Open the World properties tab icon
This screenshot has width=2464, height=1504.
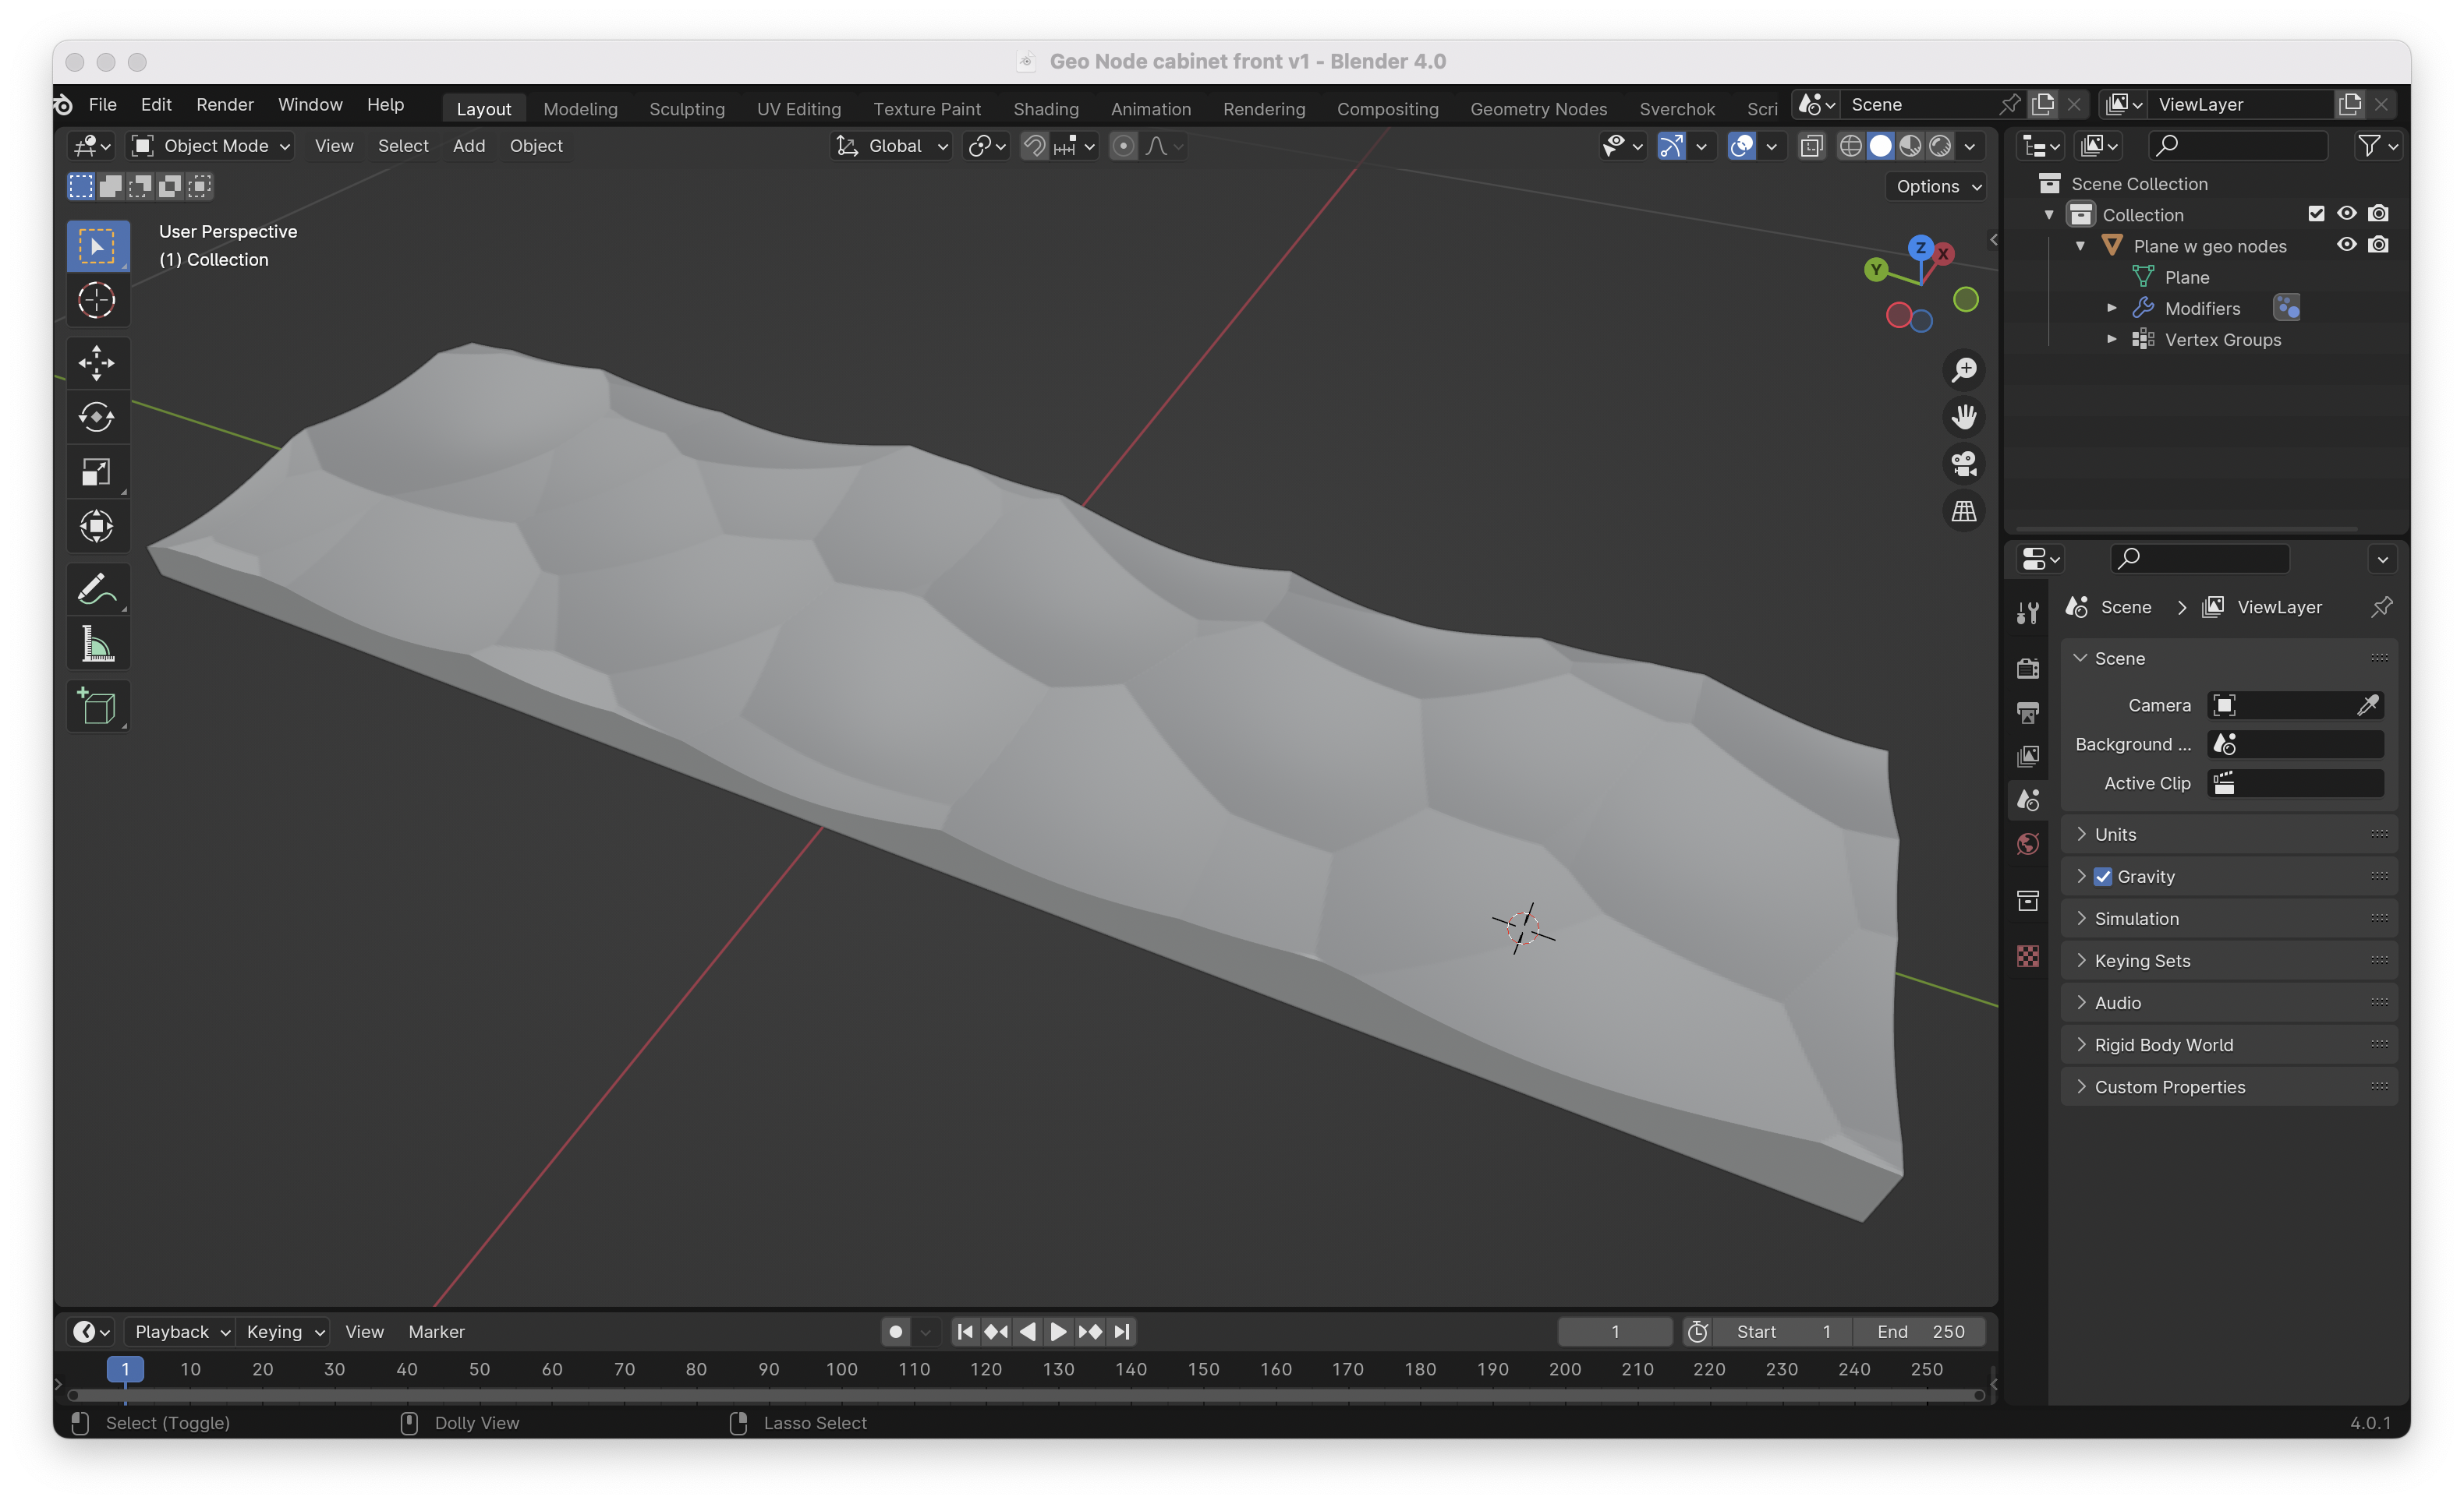pyautogui.click(x=2028, y=845)
